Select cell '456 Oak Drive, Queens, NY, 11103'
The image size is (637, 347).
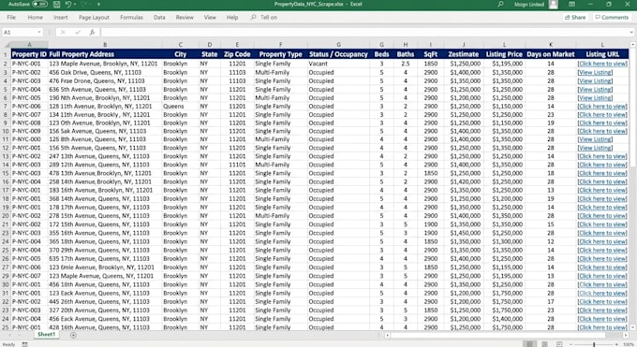coord(105,72)
